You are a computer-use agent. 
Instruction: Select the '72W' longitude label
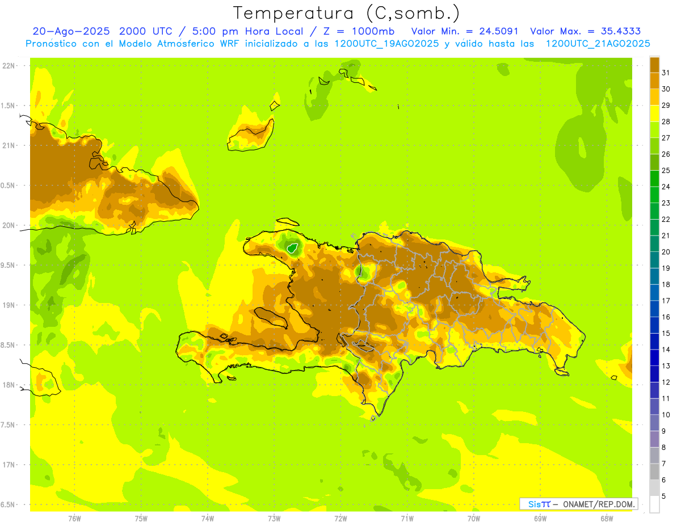pyautogui.click(x=340, y=519)
